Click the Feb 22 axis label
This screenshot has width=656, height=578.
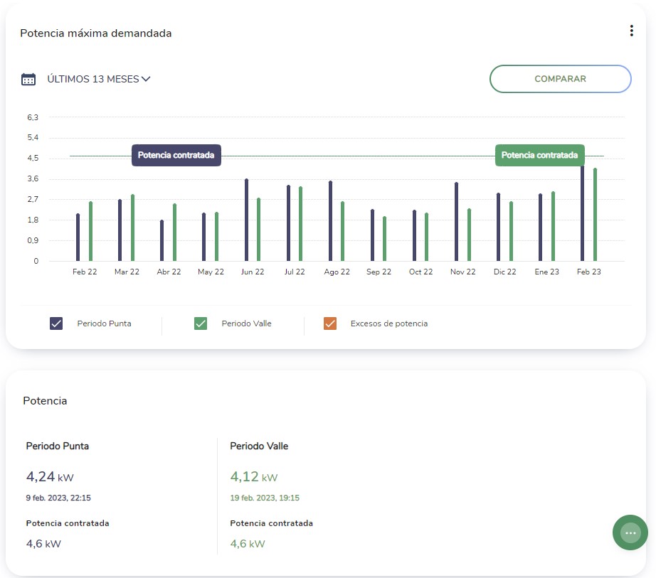(x=85, y=272)
